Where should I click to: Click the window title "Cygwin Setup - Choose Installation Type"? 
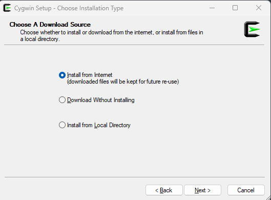coord(69,8)
